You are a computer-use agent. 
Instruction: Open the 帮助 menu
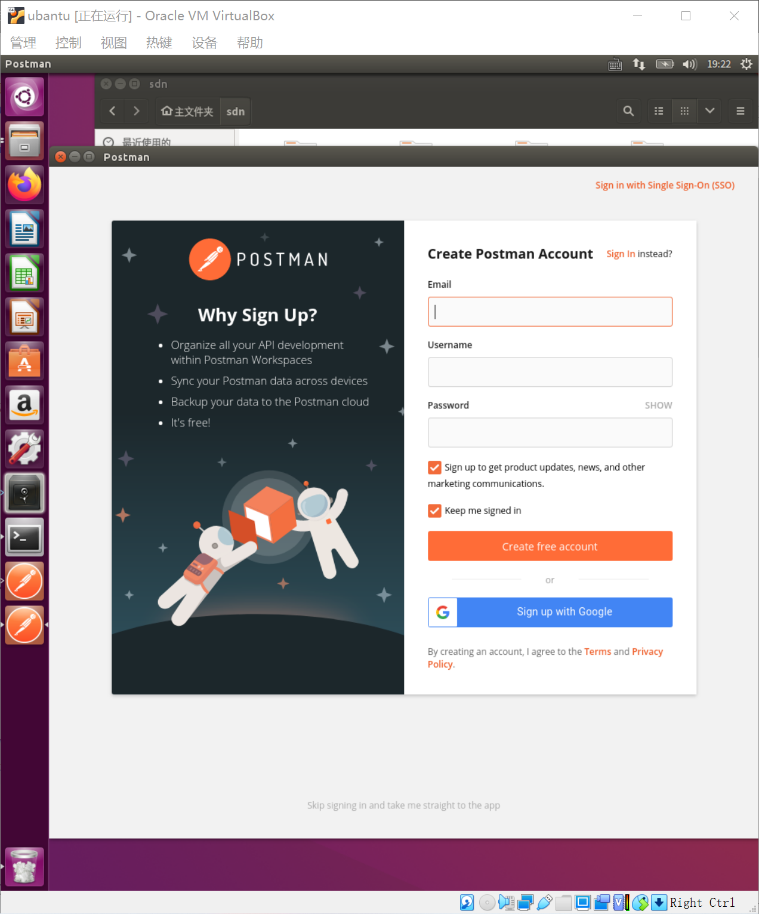(x=250, y=43)
